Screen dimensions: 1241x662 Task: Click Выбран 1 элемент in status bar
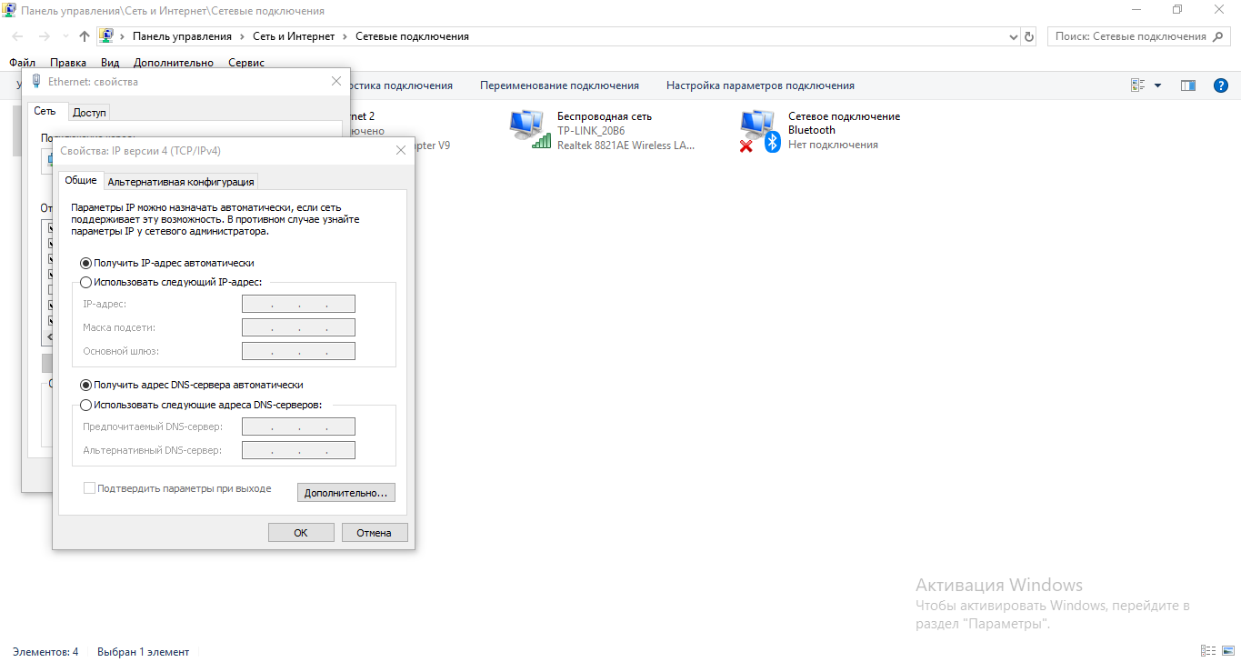coord(144,652)
